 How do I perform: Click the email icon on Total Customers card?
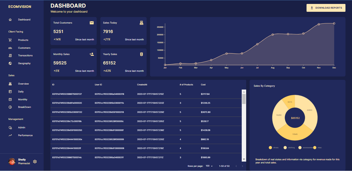(92, 23)
